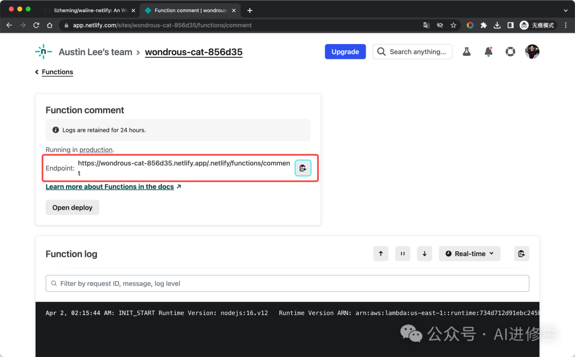The width and height of the screenshot is (575, 357).
Task: Open Learn more about Functions docs link
Action: (x=110, y=186)
